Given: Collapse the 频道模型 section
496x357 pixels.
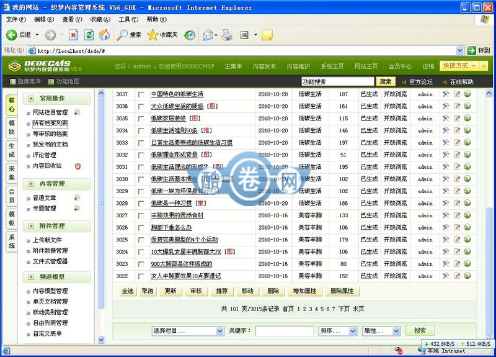Looking at the screenshot, I should pyautogui.click(x=31, y=277).
